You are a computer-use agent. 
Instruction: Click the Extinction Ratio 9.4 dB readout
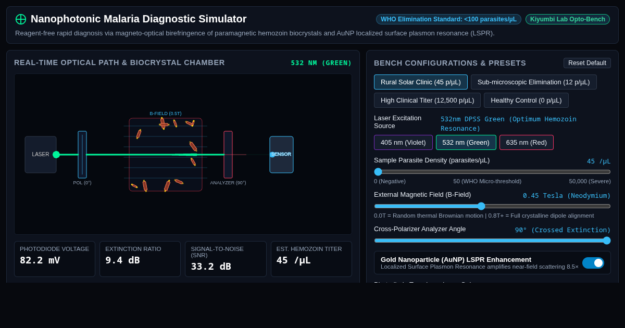[x=140, y=259]
